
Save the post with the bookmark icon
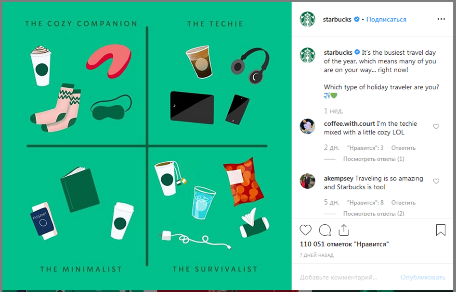point(441,230)
